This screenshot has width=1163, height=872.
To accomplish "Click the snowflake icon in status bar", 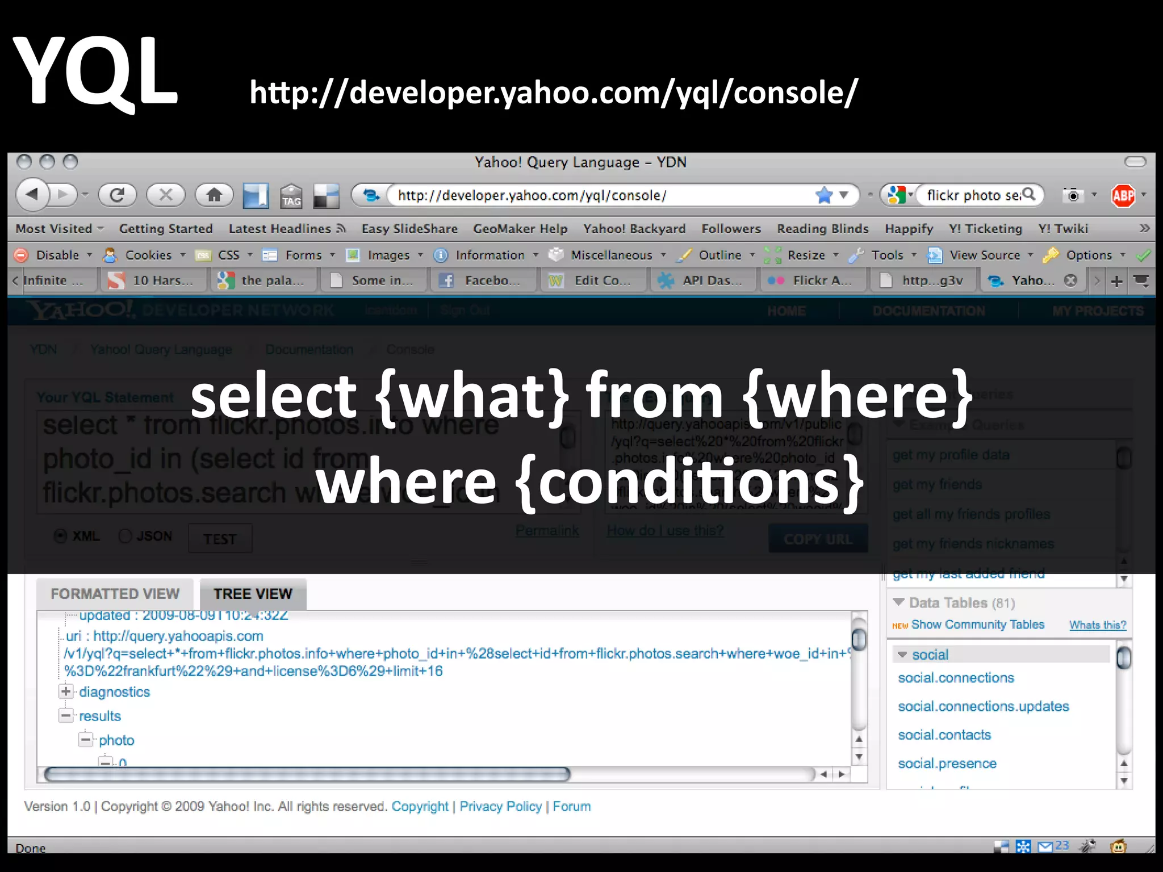I will 1023,847.
